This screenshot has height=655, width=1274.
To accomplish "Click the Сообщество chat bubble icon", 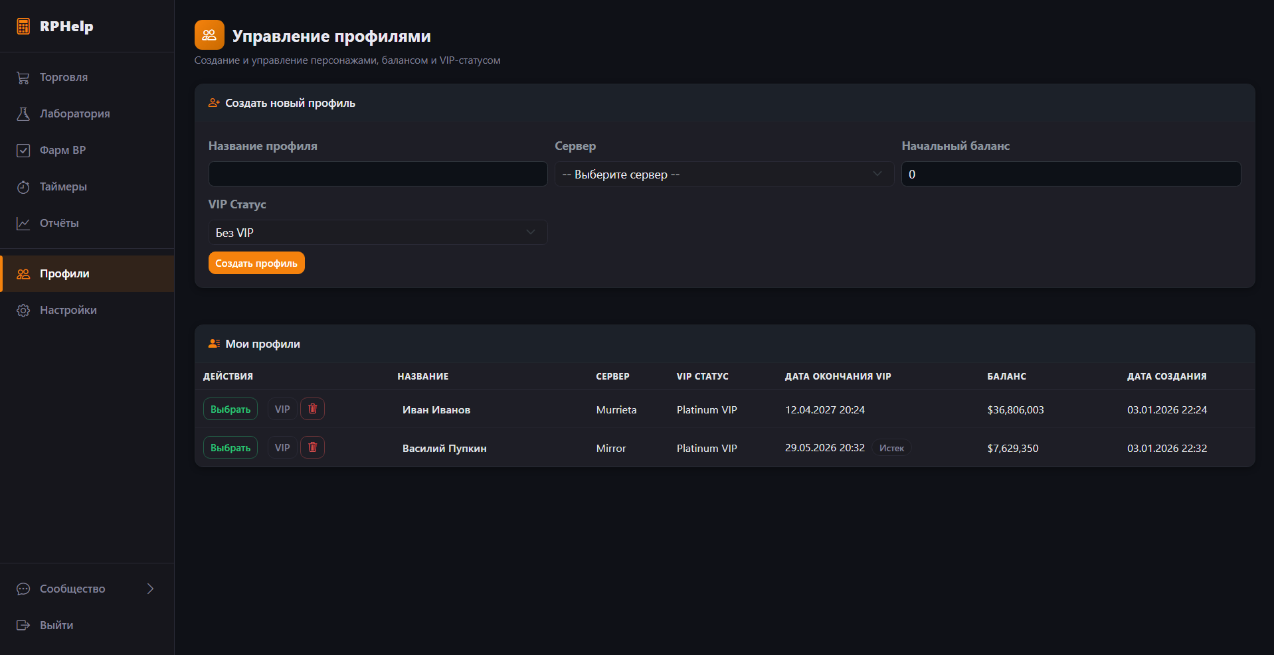I will pos(23,589).
